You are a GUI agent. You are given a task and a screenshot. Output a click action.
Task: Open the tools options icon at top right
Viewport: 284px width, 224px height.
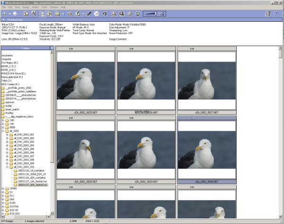point(268,14)
